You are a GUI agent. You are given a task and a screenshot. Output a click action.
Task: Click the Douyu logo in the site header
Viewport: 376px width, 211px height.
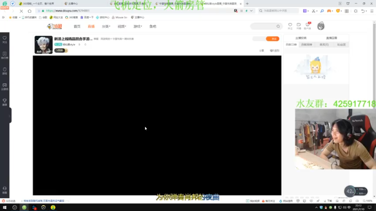[55, 26]
